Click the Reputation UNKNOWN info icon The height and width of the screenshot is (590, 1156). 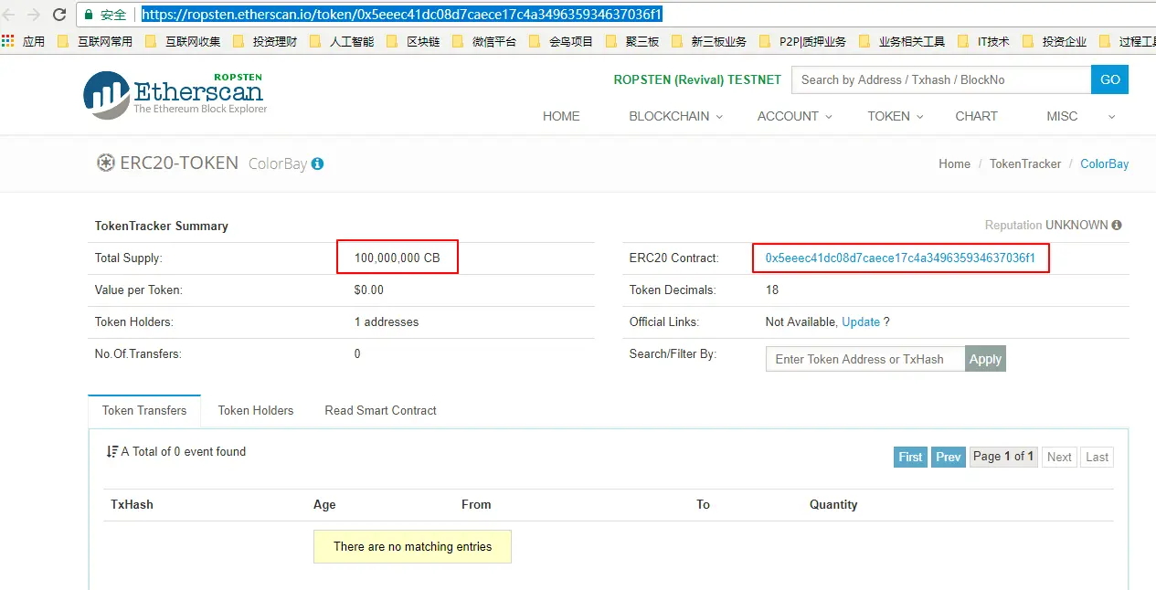point(1117,225)
